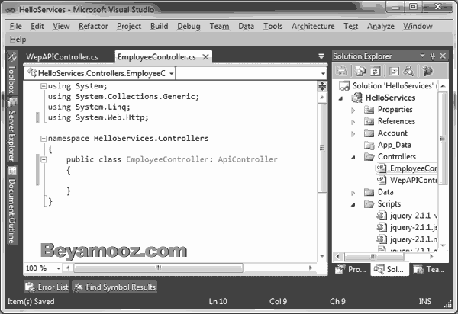The height and width of the screenshot is (314, 458).
Task: Open the Architecture menu
Action: [313, 26]
